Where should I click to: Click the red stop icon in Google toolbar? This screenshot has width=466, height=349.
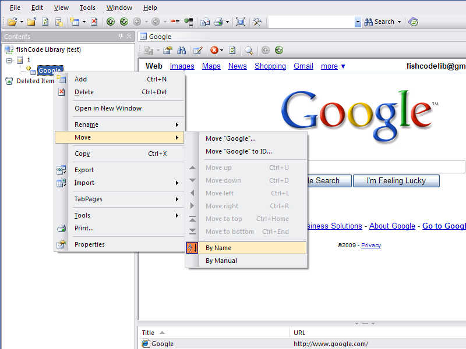[x=214, y=50]
